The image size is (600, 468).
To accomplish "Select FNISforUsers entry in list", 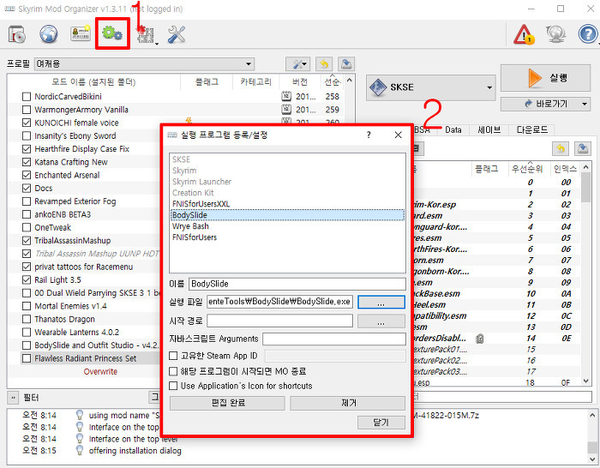I will click(x=287, y=237).
